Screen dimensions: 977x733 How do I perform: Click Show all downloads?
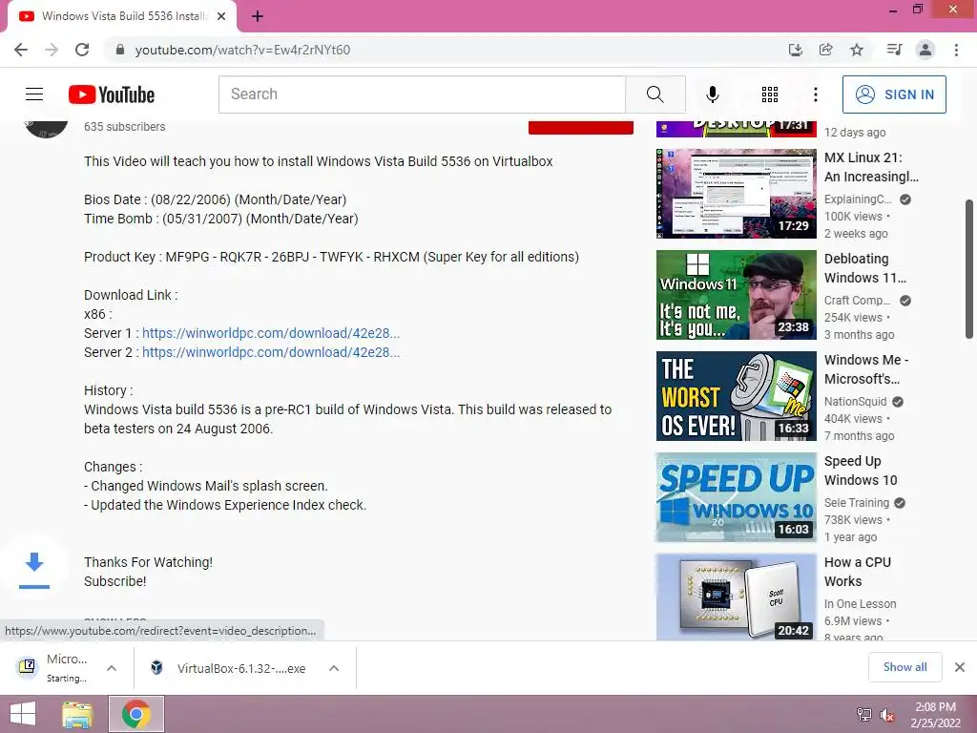904,667
